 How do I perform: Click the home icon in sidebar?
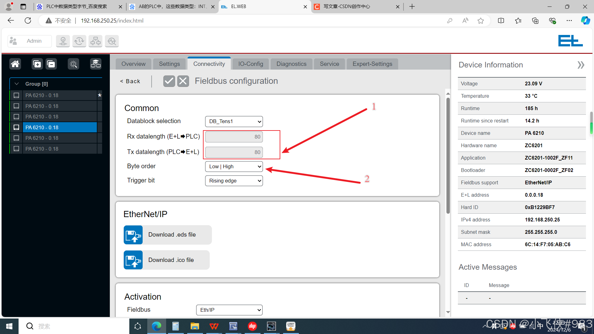(15, 64)
